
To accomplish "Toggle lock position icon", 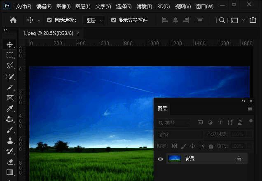I will [x=192, y=146].
